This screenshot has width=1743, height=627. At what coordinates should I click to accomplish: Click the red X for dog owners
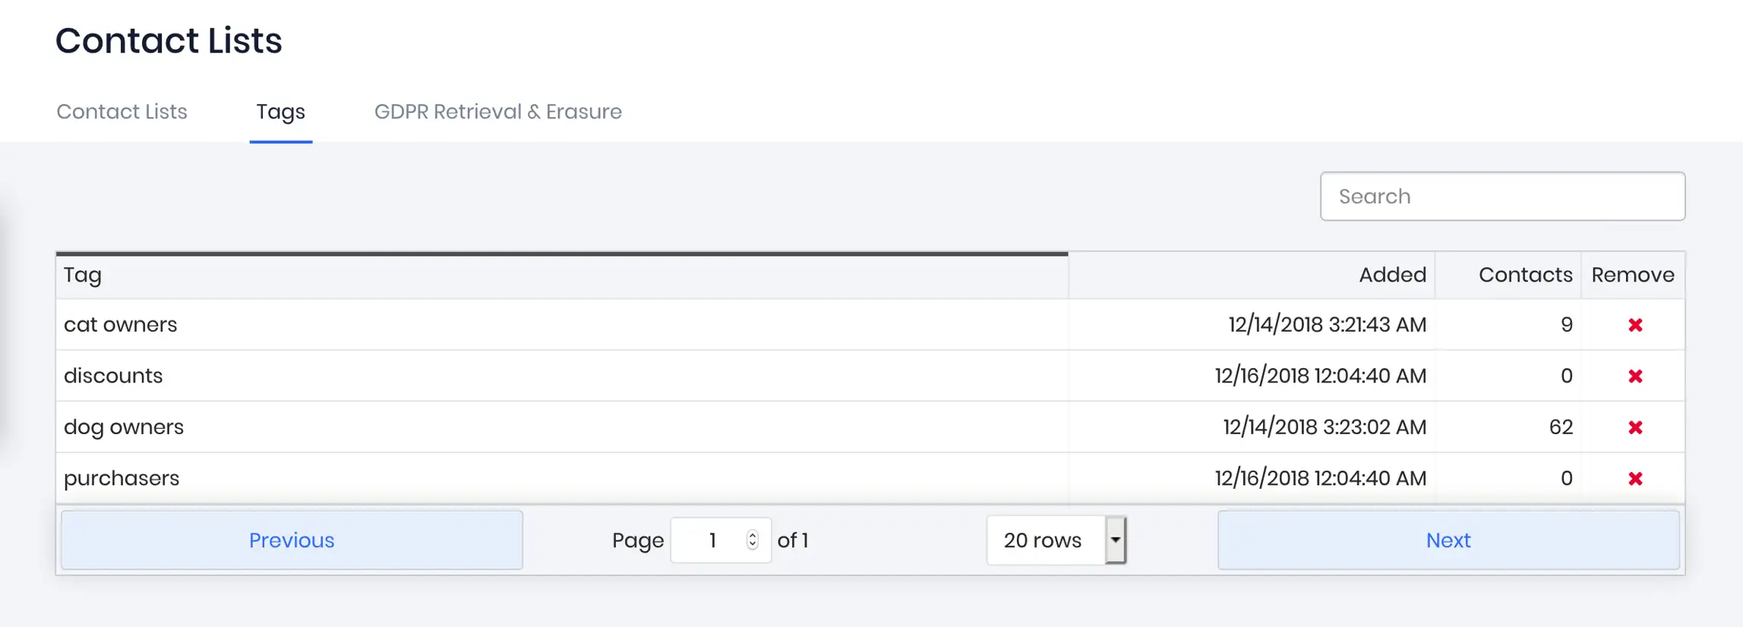1635,427
